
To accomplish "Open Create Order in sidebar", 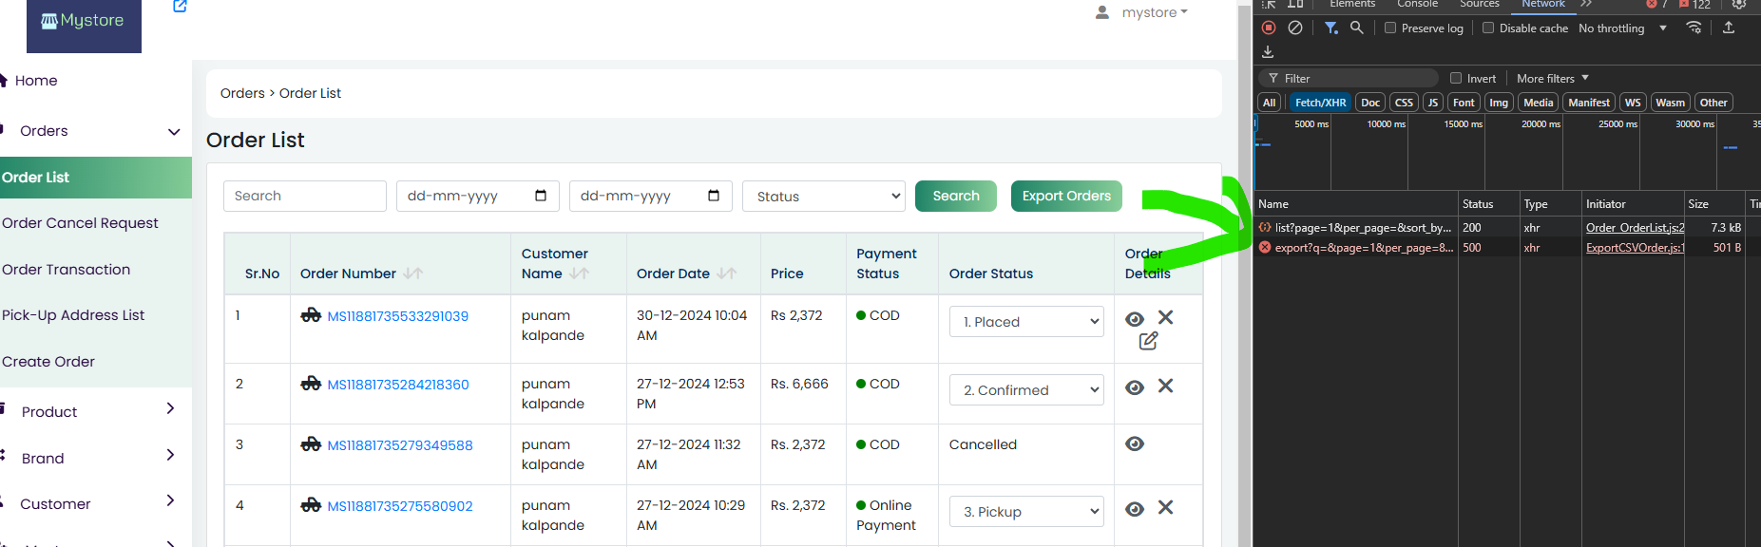I will coord(48,361).
